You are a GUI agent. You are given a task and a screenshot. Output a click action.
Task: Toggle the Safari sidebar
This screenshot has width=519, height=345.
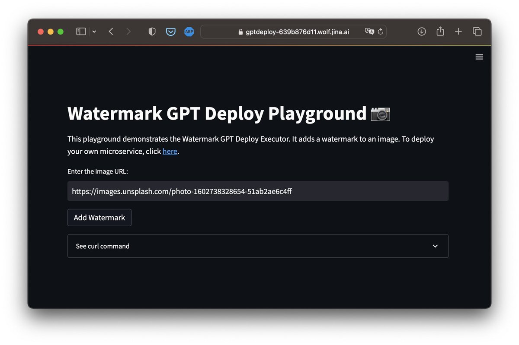80,31
